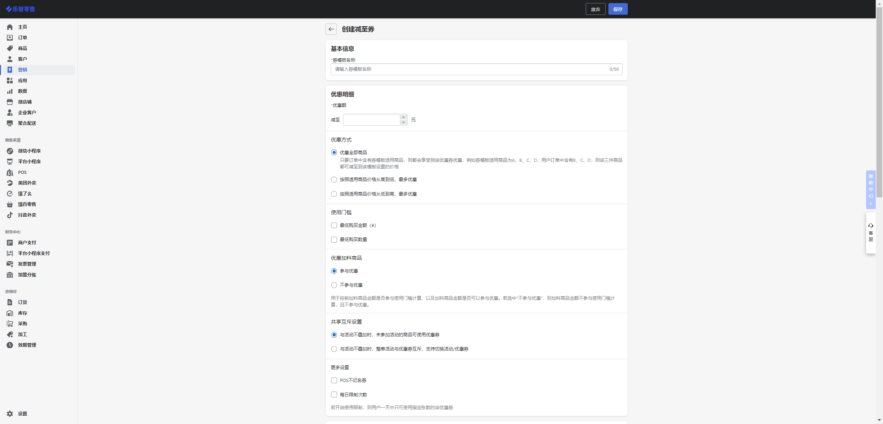
Task: Open the 设置 gear icon
Action: [x=10, y=414]
